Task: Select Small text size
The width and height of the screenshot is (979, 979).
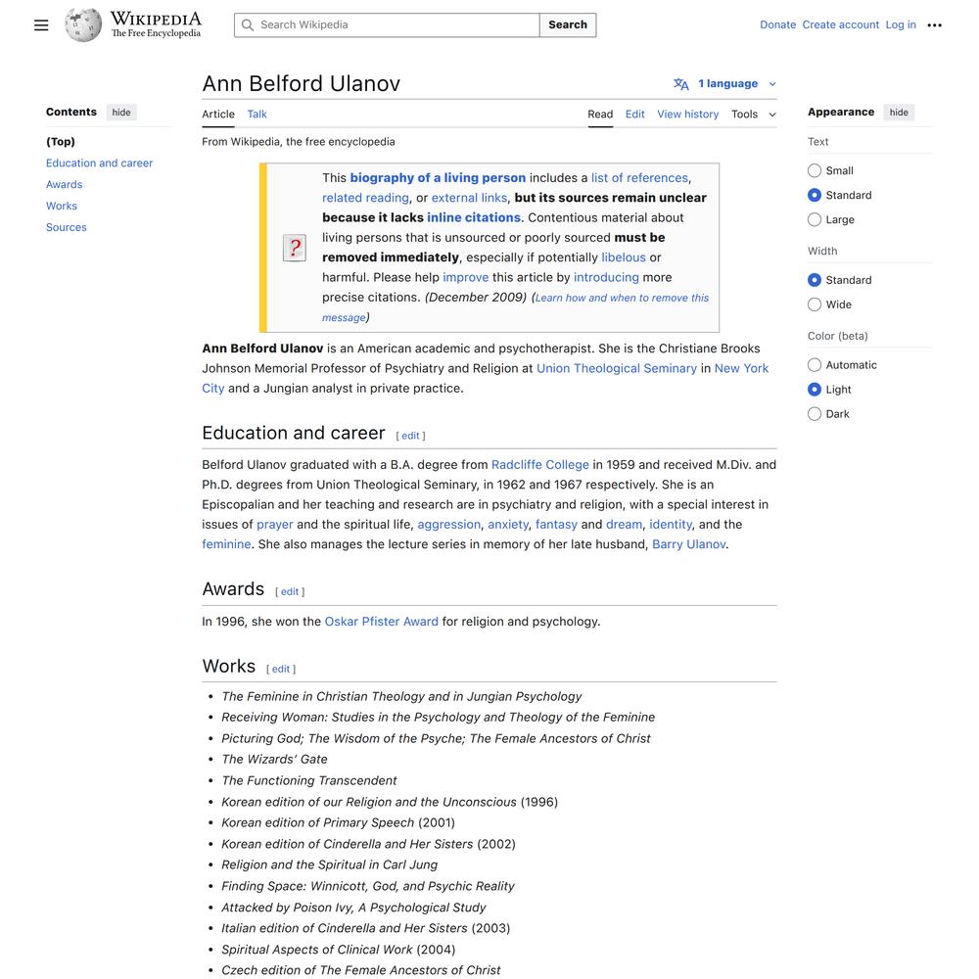Action: tap(815, 170)
